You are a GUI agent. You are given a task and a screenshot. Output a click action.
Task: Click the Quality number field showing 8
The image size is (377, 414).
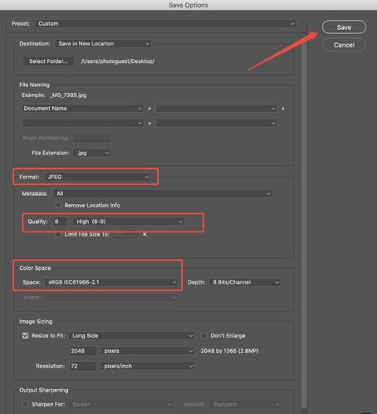[x=60, y=222]
